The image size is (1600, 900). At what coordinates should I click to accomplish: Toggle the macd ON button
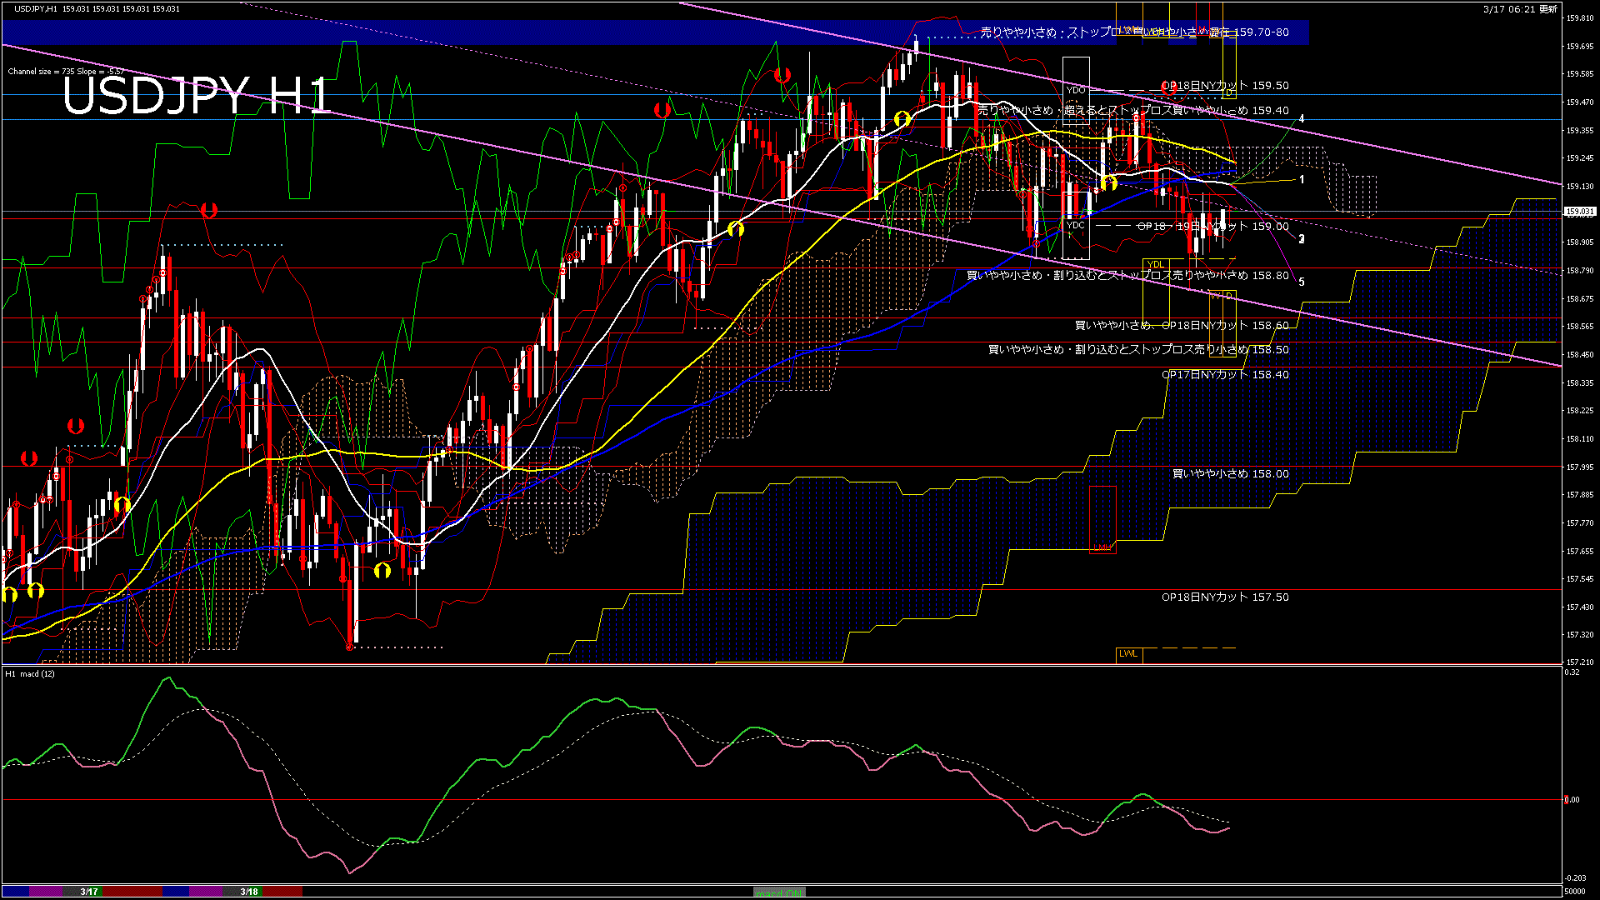pos(779,892)
